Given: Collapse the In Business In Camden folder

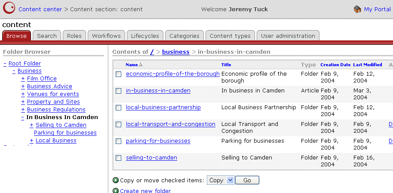Looking at the screenshot, I should click(x=23, y=117).
